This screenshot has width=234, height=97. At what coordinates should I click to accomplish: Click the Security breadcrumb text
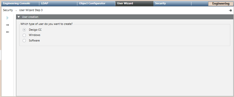[8, 10]
